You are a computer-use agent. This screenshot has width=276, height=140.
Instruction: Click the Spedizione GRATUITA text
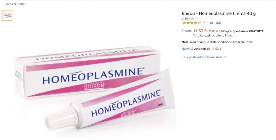pos(248,31)
